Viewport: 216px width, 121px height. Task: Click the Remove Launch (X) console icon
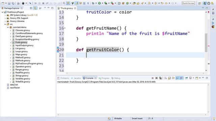click(157, 78)
